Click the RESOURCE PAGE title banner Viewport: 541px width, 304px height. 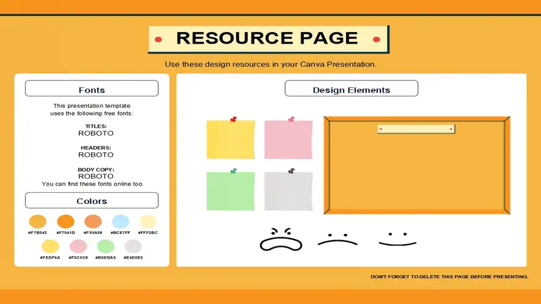click(269, 39)
